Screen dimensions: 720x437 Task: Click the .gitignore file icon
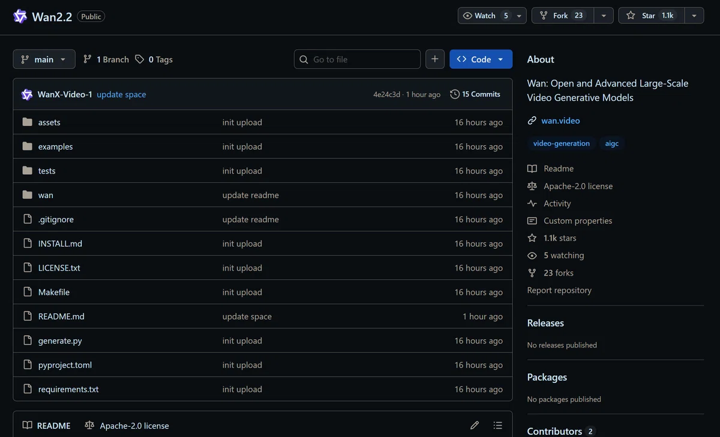pyautogui.click(x=27, y=219)
